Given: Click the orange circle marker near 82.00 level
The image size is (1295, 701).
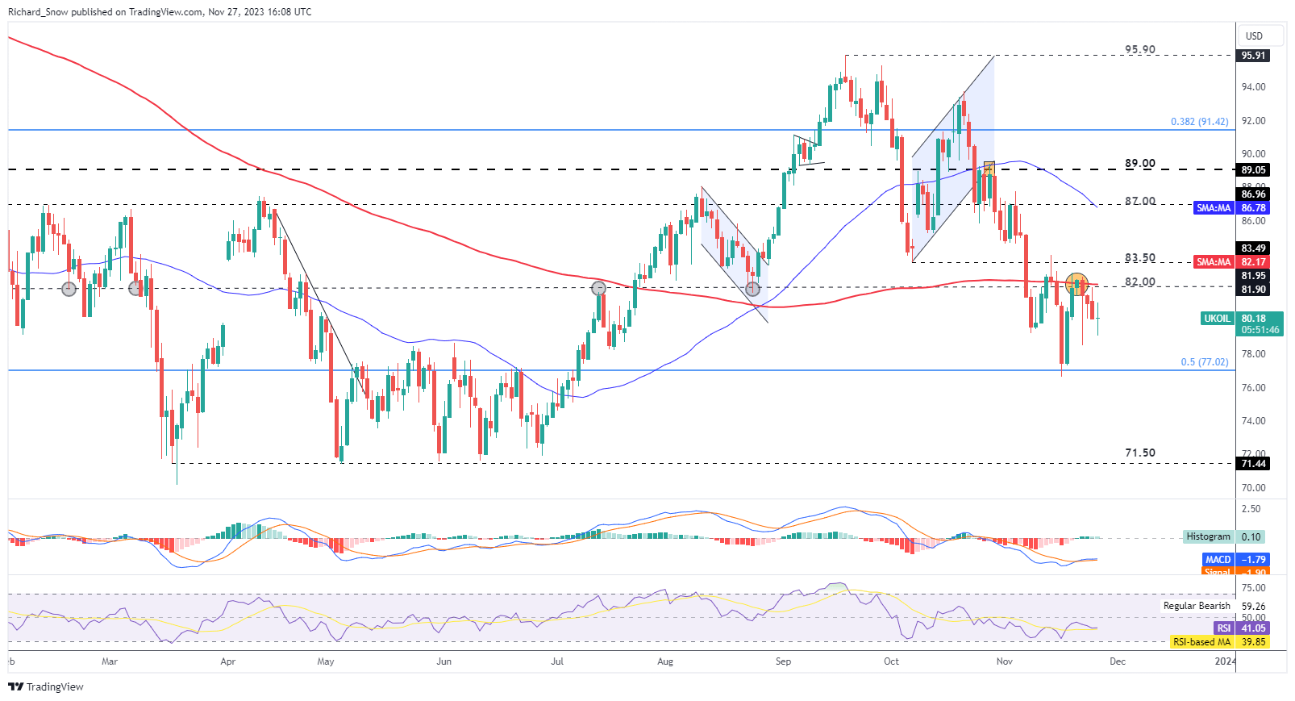Looking at the screenshot, I should (1076, 283).
